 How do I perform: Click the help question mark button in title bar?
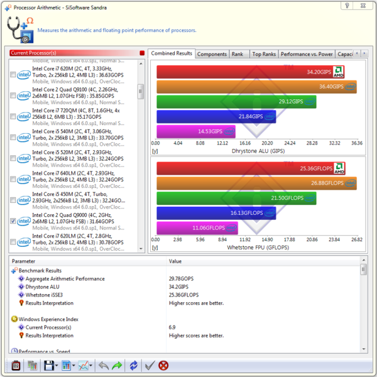click(347, 6)
